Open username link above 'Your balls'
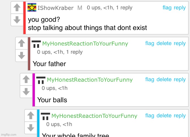190x137 pixels. click(x=90, y=80)
